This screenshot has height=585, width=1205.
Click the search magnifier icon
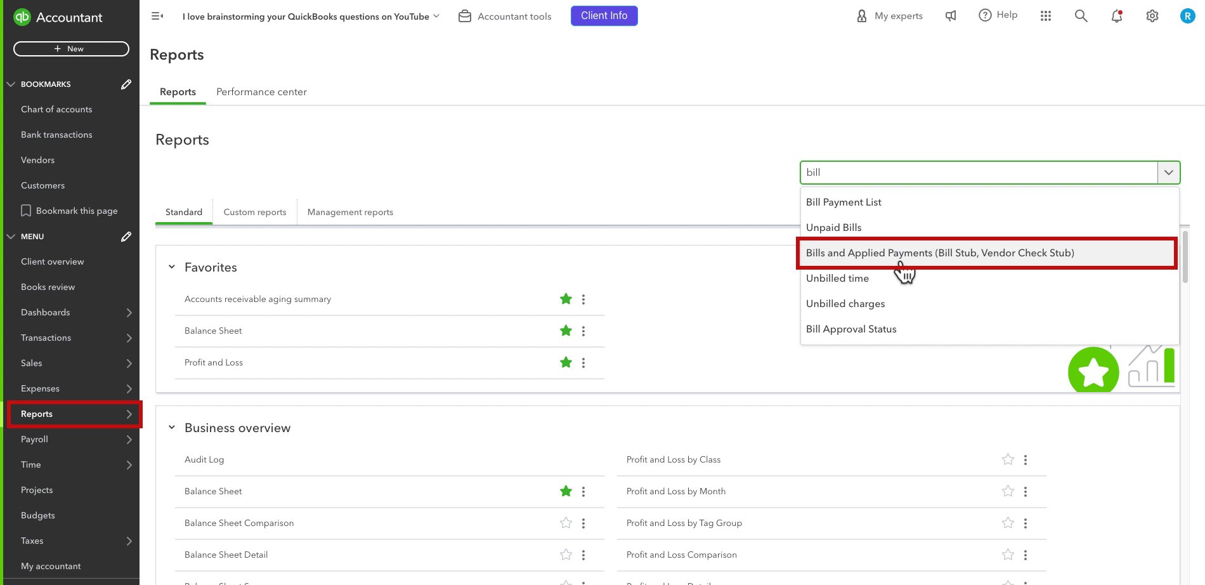pyautogui.click(x=1081, y=16)
